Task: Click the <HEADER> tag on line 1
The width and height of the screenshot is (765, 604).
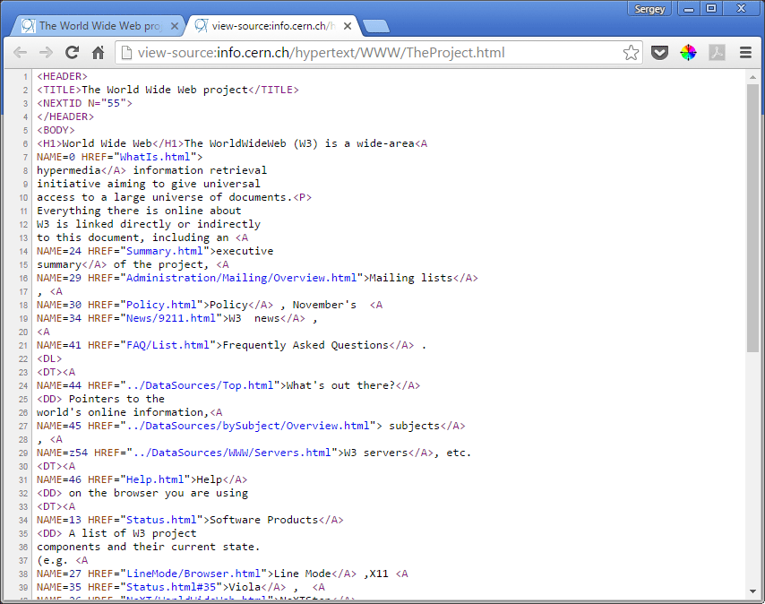Action: 62,76
